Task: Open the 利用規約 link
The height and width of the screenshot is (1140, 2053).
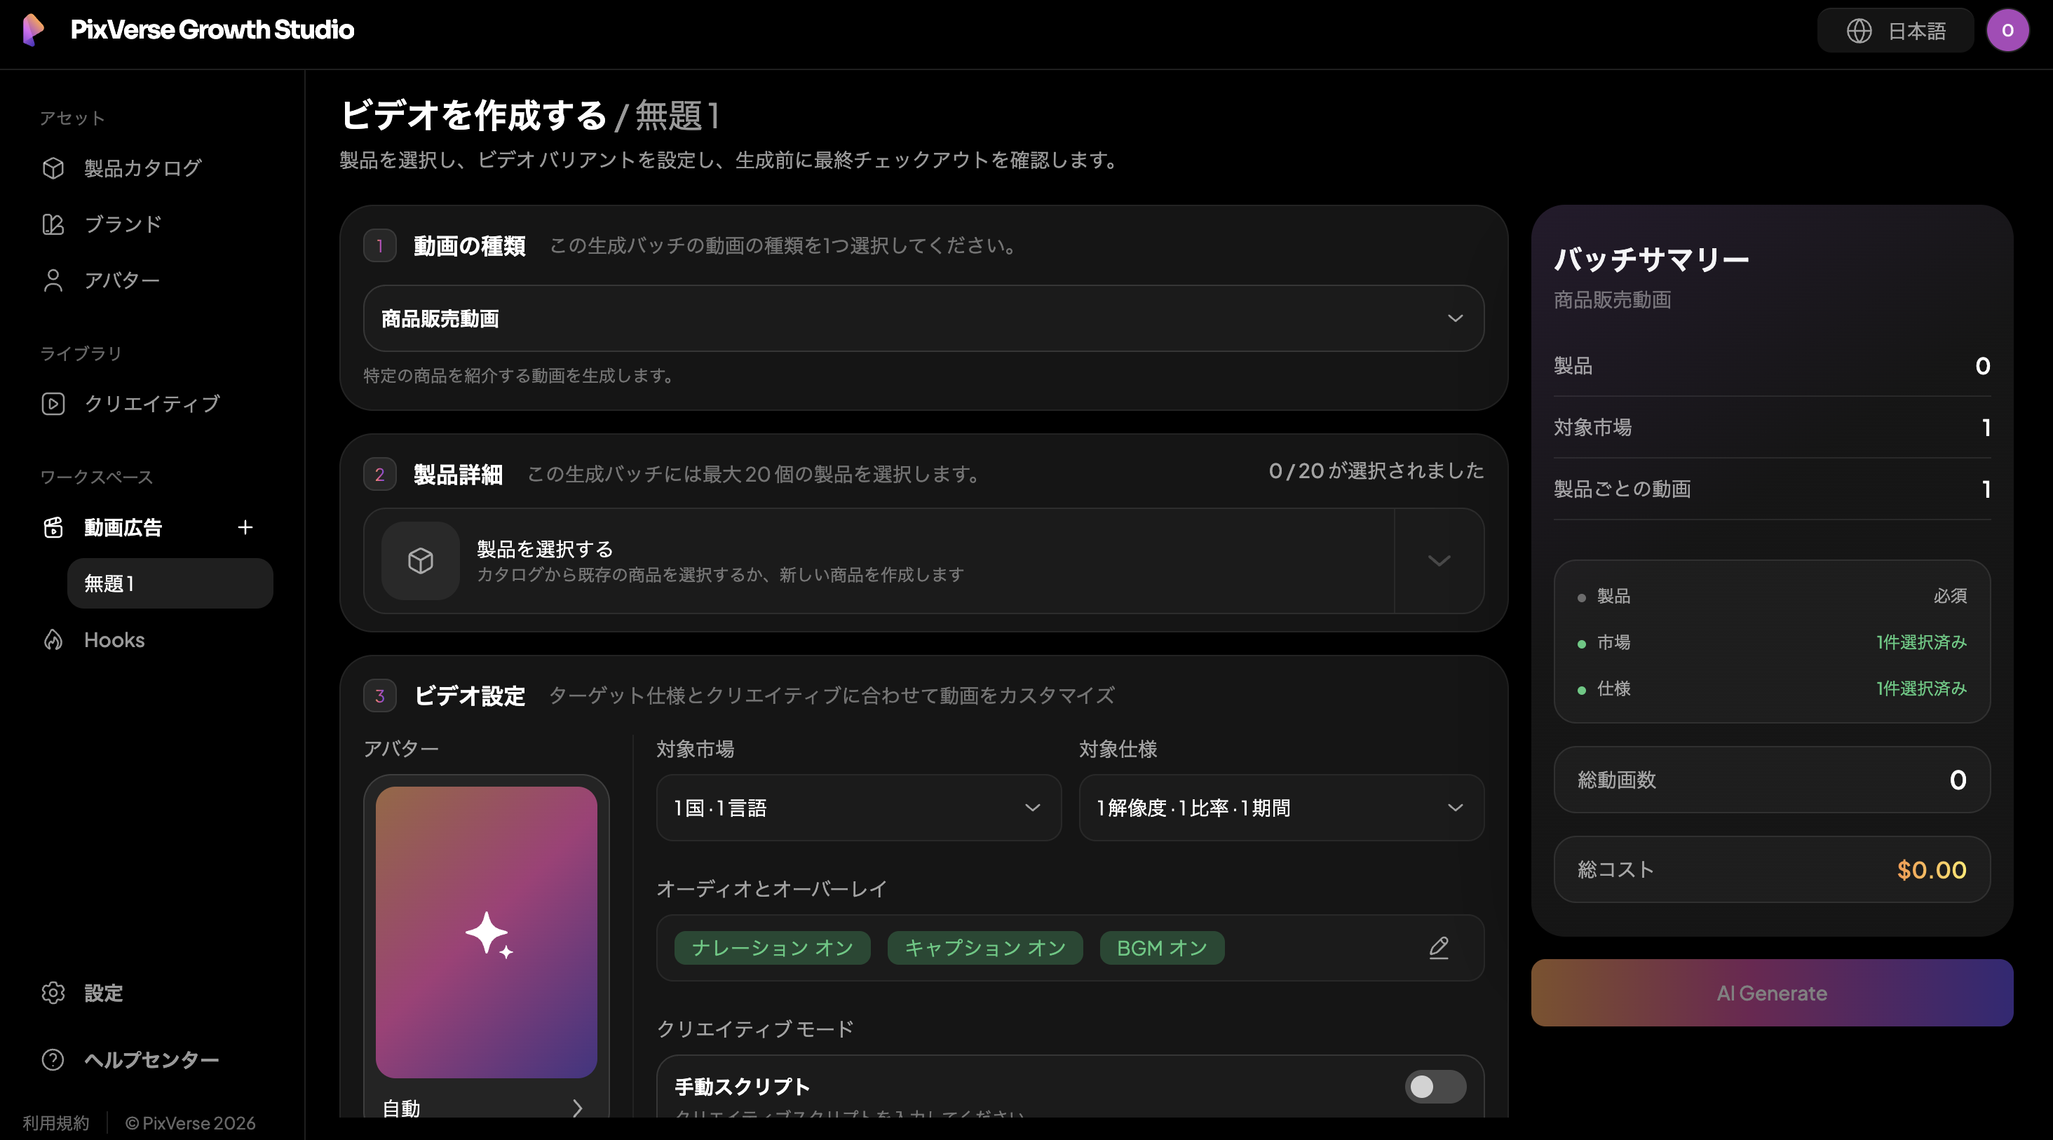Action: click(x=56, y=1123)
